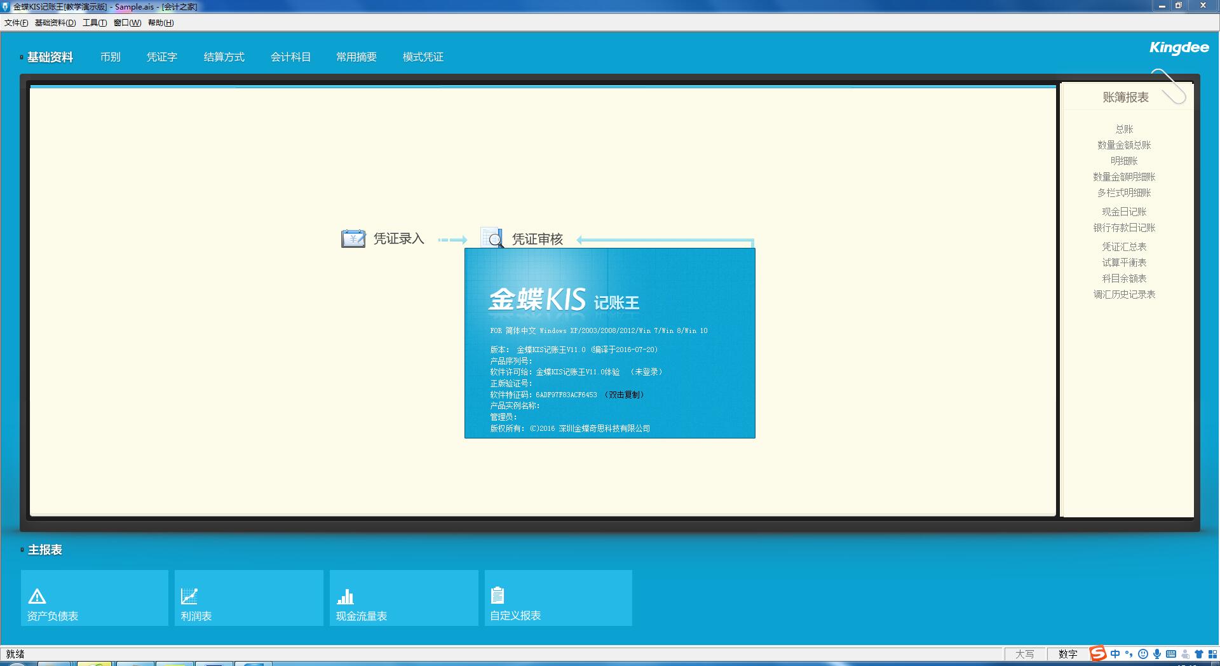Open the Sogou skin shirt icon
The image size is (1220, 666).
coord(1199,654)
